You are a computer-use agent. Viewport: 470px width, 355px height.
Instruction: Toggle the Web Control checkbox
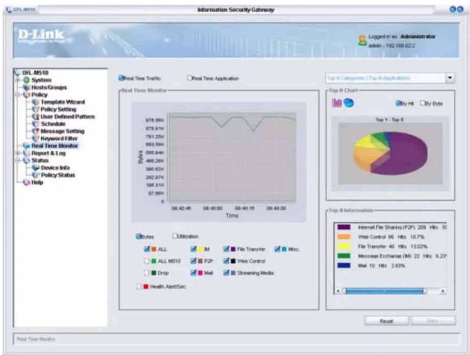point(227,261)
